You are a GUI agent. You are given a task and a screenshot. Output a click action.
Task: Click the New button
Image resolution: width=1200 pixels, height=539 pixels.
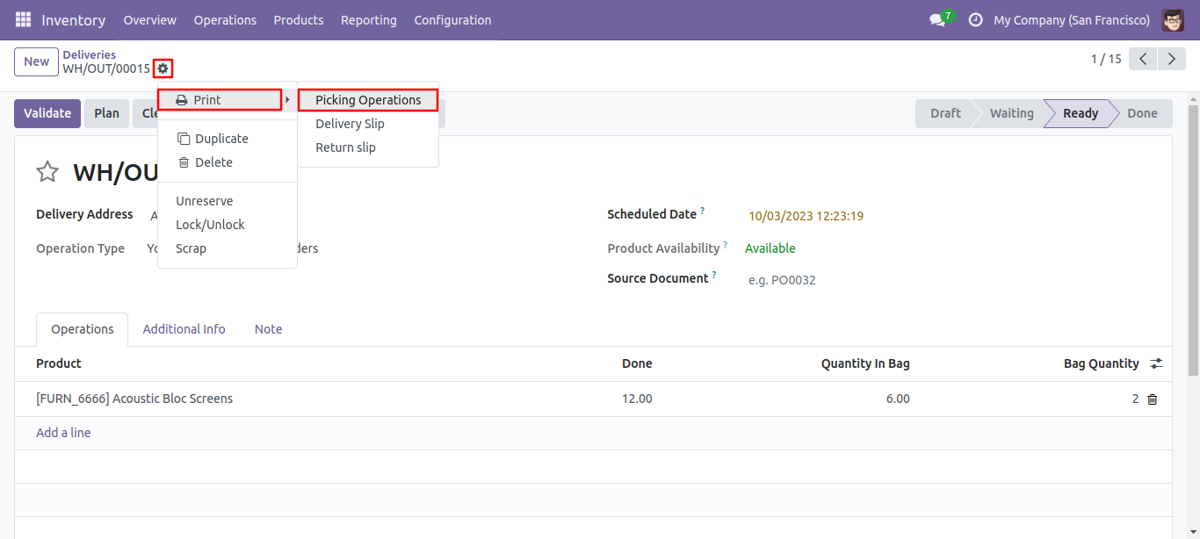(36, 61)
